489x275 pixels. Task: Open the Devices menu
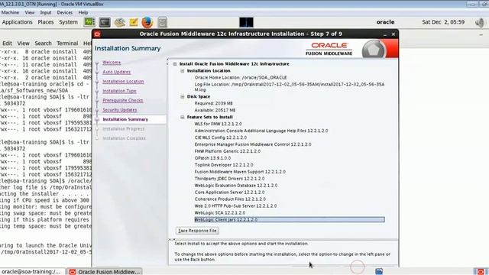[x=64, y=12]
